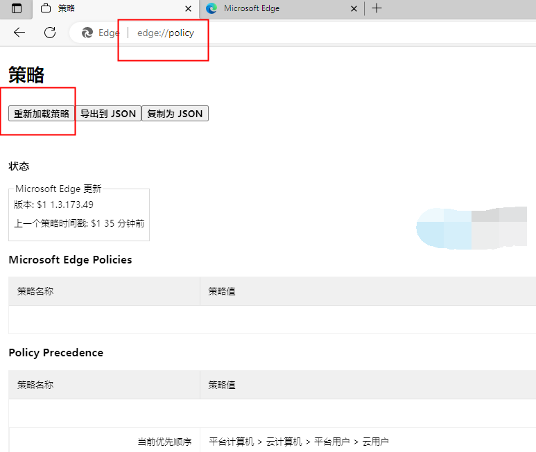Click 策略名称 header under Policy Precedence

click(x=35, y=385)
